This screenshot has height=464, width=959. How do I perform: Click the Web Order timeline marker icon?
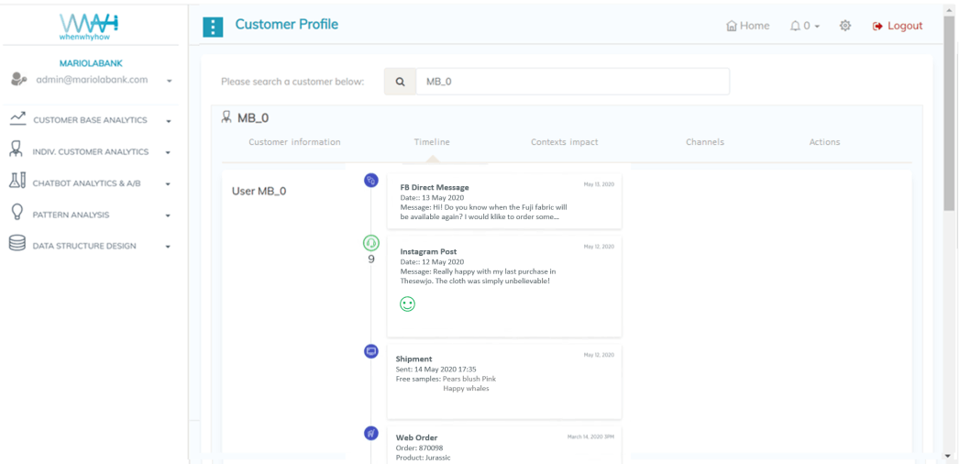(371, 433)
